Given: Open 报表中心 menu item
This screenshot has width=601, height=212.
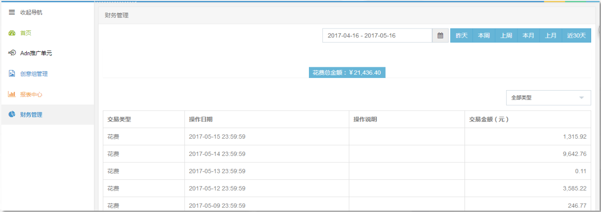Looking at the screenshot, I should click(x=31, y=94).
